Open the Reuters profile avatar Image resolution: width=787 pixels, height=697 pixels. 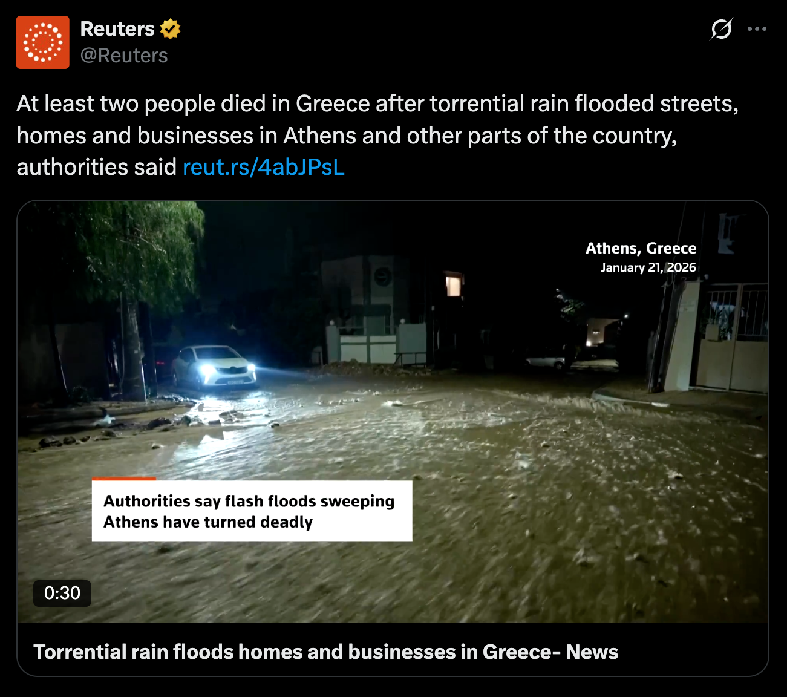point(43,42)
